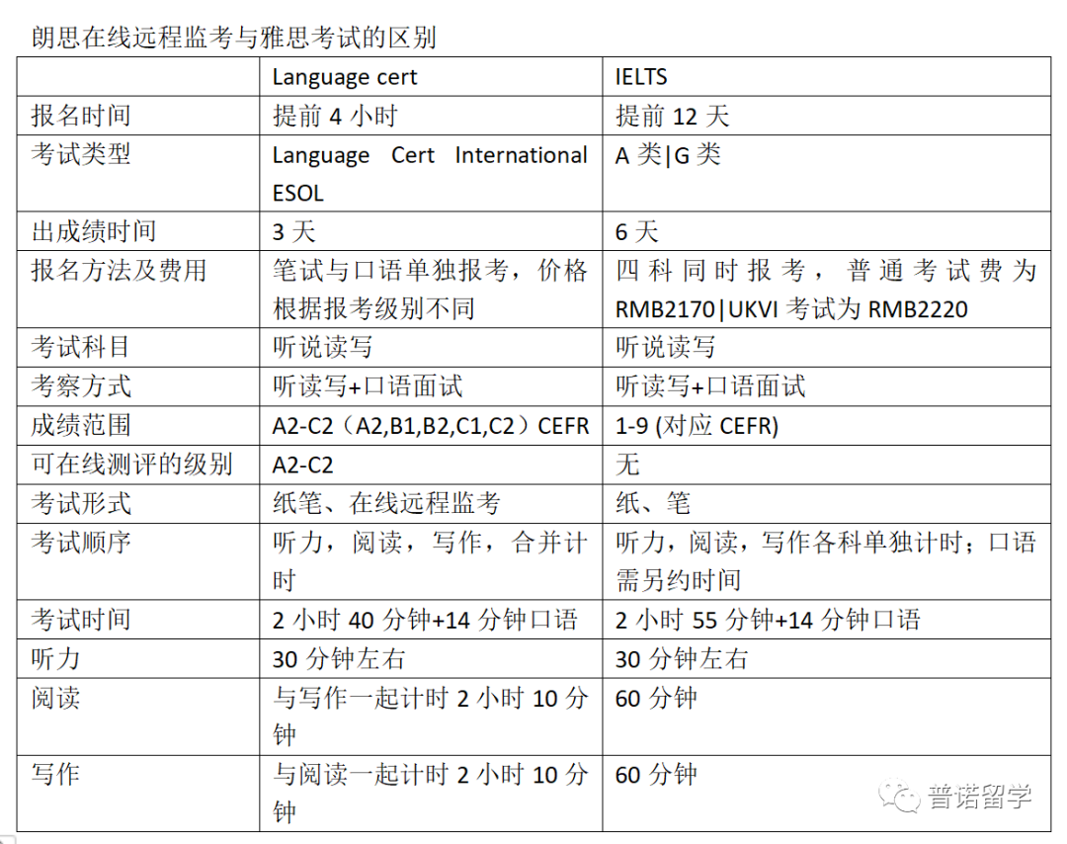Click the cell 听力，阅读，写作各科单独计时
This screenshot has height=844, width=1067.
point(826,561)
